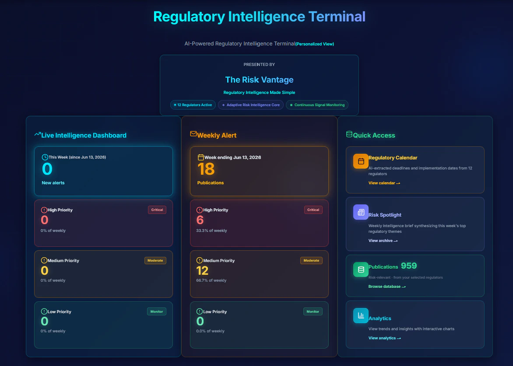This screenshot has width=513, height=366.
Task: Click Regulatory Intelligence Made Simple tagline
Action: tap(259, 93)
